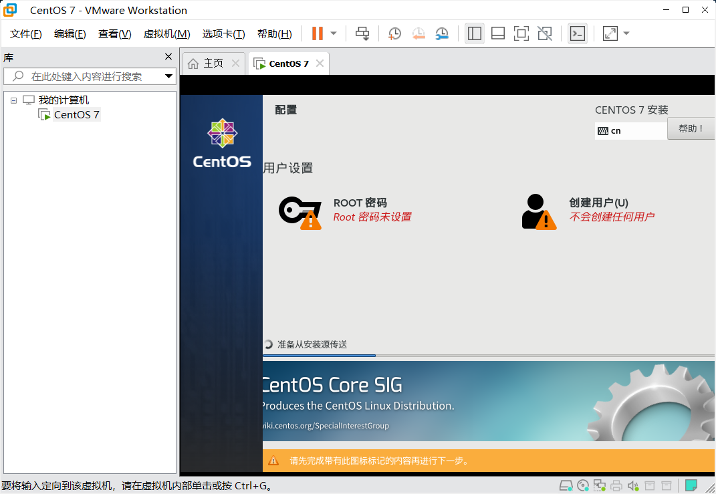716x494 pixels.
Task: Open 创建用户(U) settings
Action: coord(598,203)
